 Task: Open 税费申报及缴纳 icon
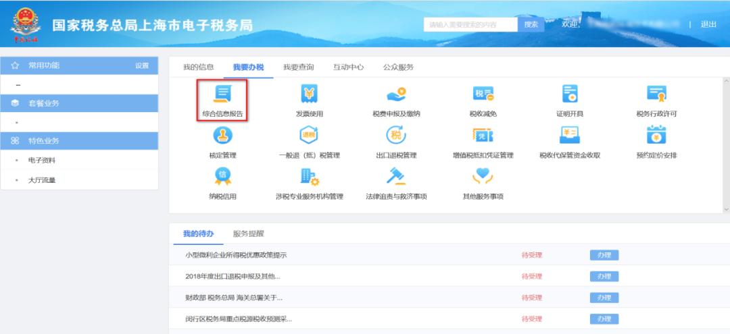pyautogui.click(x=396, y=94)
